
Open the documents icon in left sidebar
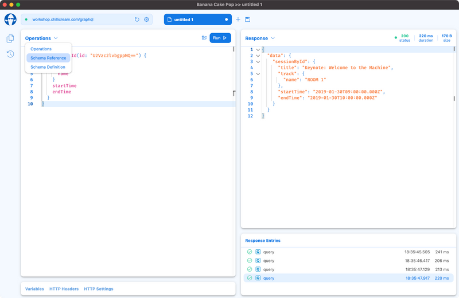(10, 39)
